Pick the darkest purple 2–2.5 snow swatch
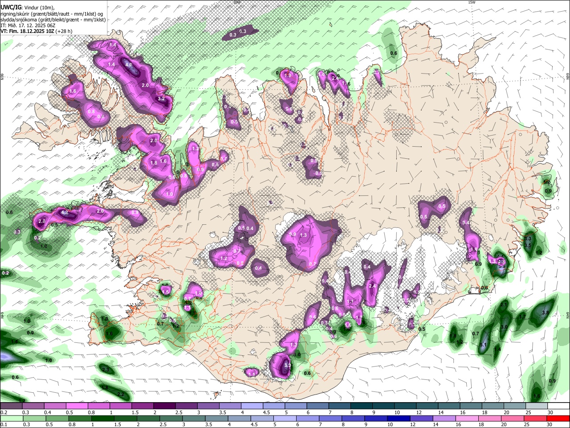The image size is (570, 428). pos(164,406)
